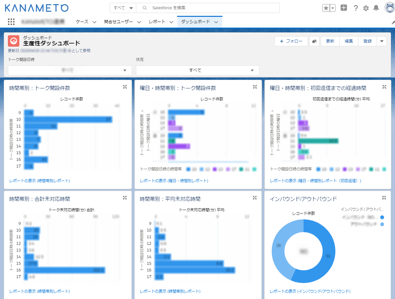Open the 状況 filter dropdown

click(x=197, y=70)
